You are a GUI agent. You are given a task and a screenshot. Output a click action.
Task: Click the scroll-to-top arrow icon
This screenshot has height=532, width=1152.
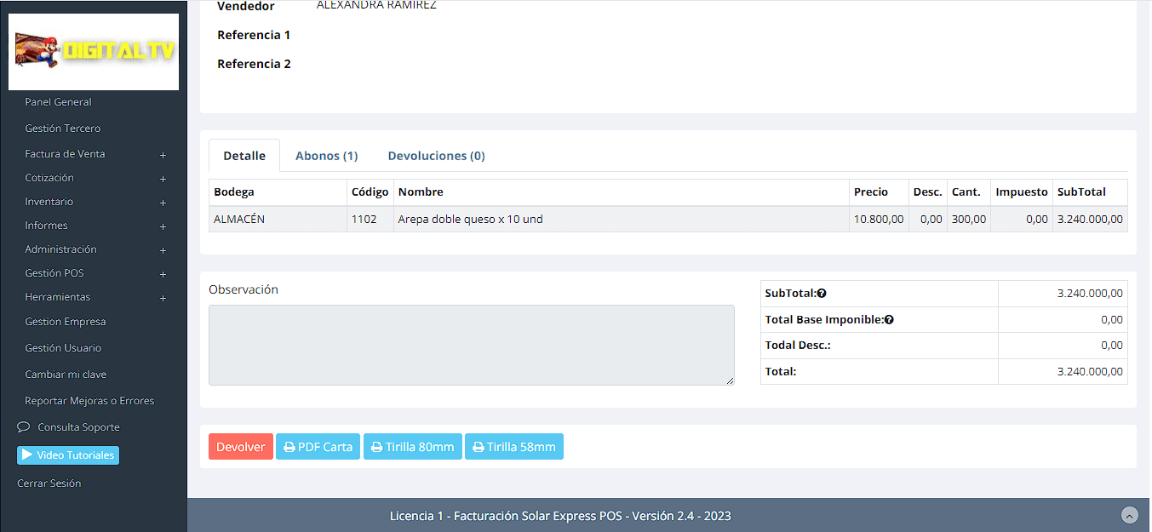[x=1129, y=515]
